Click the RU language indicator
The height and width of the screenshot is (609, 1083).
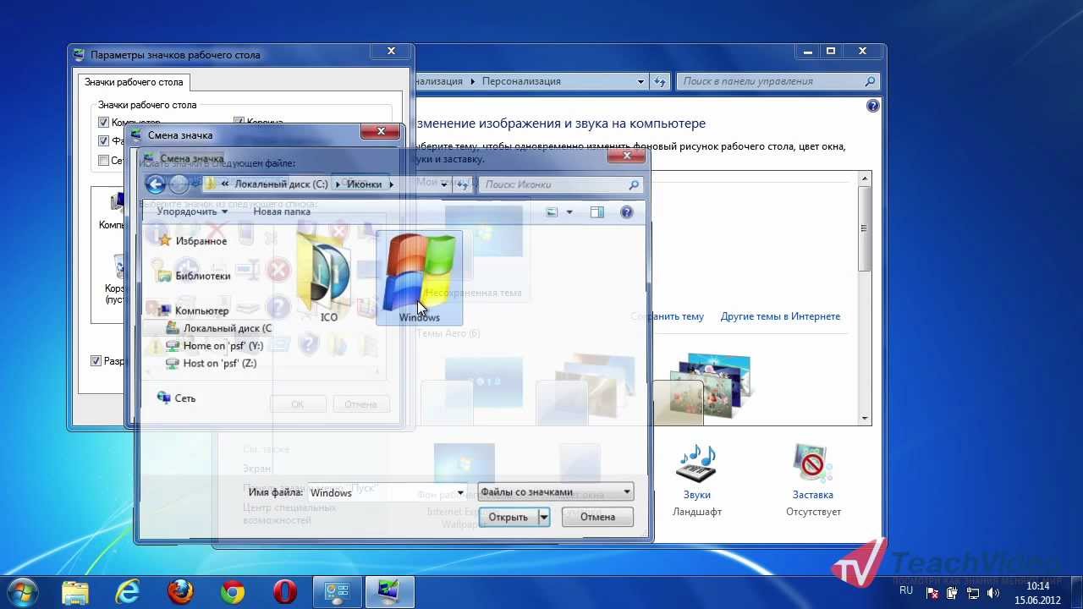pos(906,590)
